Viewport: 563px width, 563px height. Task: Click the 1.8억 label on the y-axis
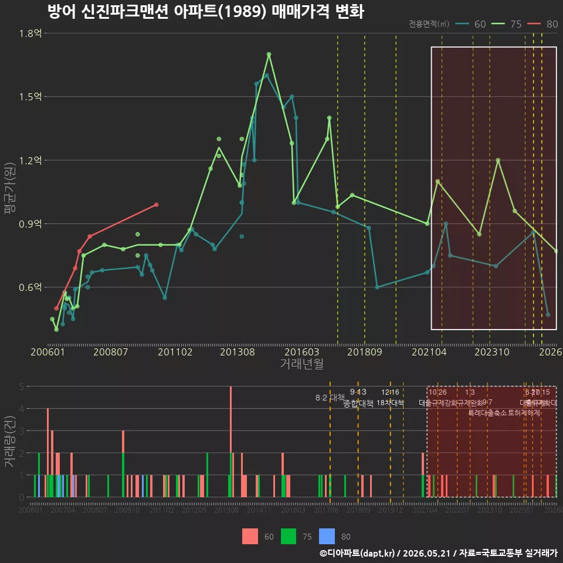(30, 34)
